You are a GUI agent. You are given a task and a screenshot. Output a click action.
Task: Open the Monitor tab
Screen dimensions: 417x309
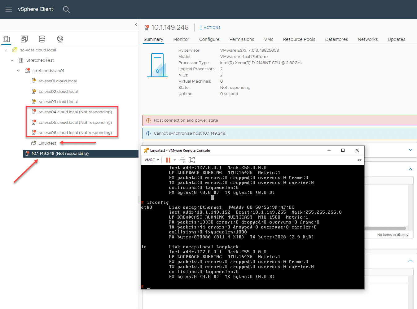coord(181,39)
